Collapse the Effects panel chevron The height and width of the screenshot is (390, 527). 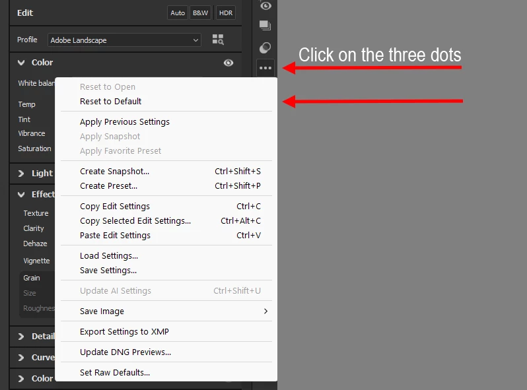click(21, 195)
